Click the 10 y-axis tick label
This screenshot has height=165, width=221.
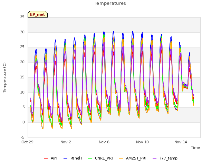tap(22, 92)
